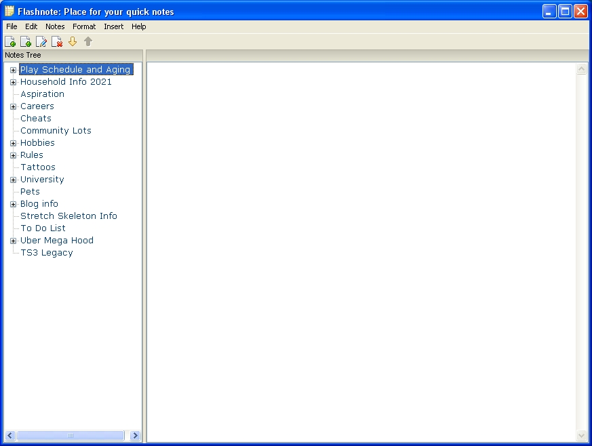
Task: Click the notes tree scroll left arrow
Action: point(9,435)
